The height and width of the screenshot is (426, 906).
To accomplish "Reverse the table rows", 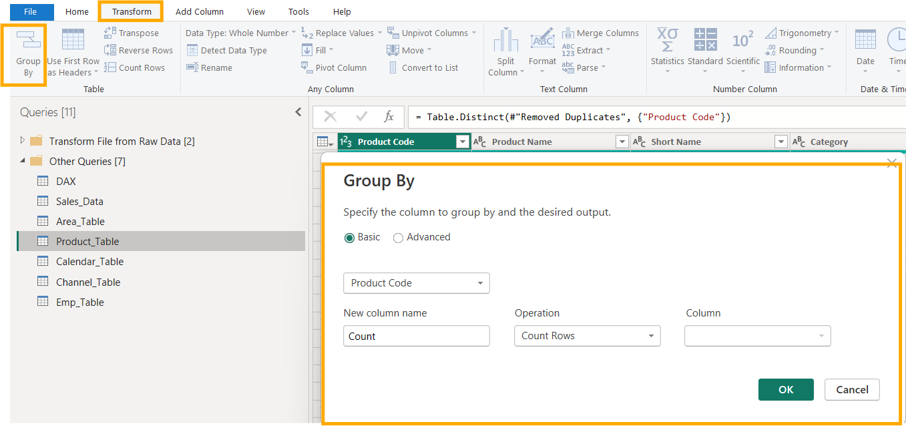I will coord(138,50).
